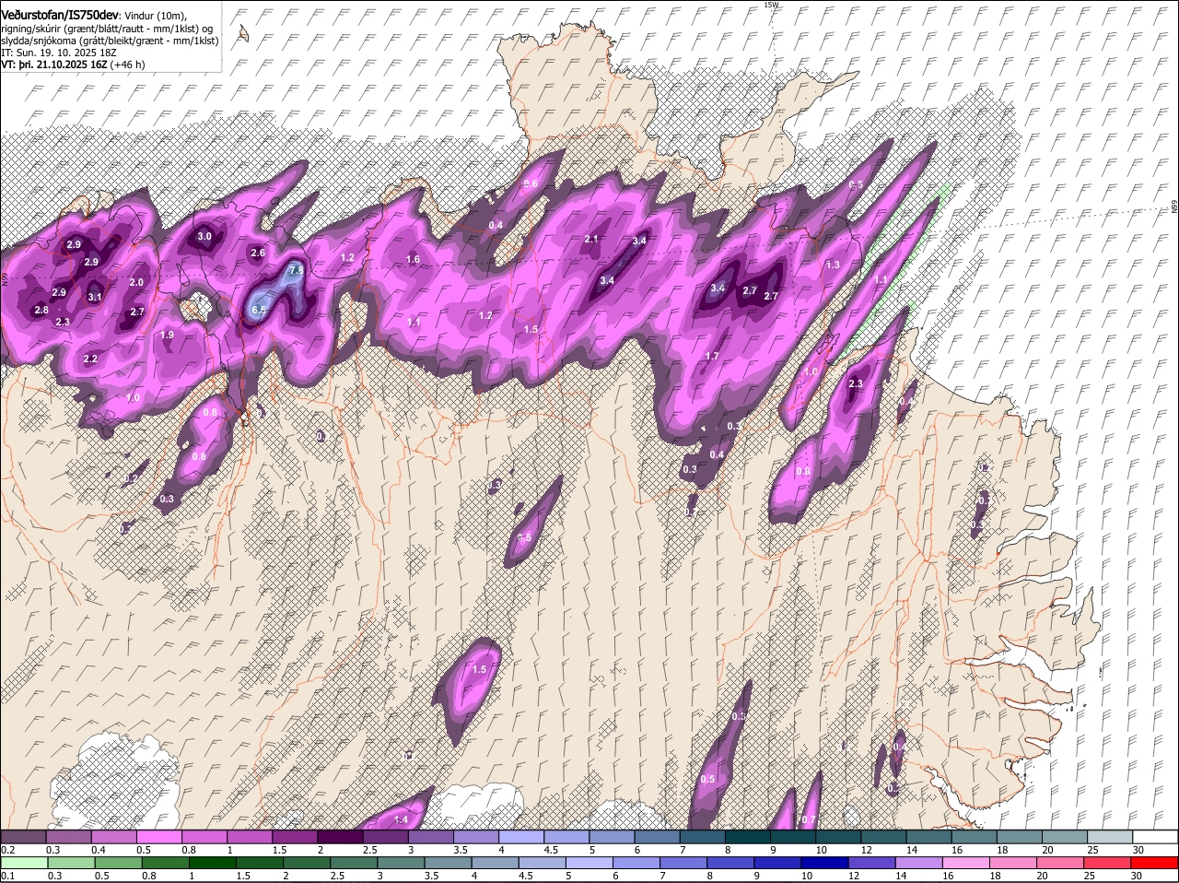The height and width of the screenshot is (883, 1179).
Task: Click the 'VT: þri. 21.10.2025 16Z (+46 h)' line
Action: [x=73, y=65]
